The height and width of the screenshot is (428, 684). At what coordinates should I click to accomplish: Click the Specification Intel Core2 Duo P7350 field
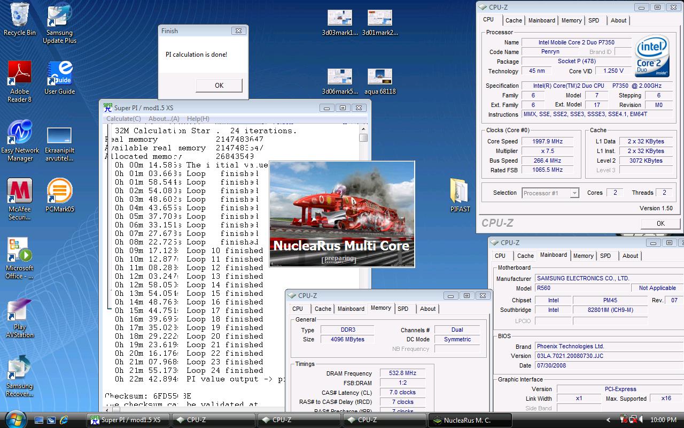597,86
